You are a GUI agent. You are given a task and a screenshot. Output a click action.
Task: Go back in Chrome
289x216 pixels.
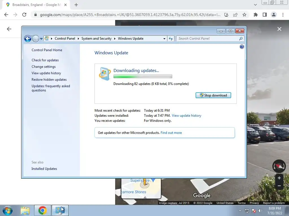click(x=6, y=15)
